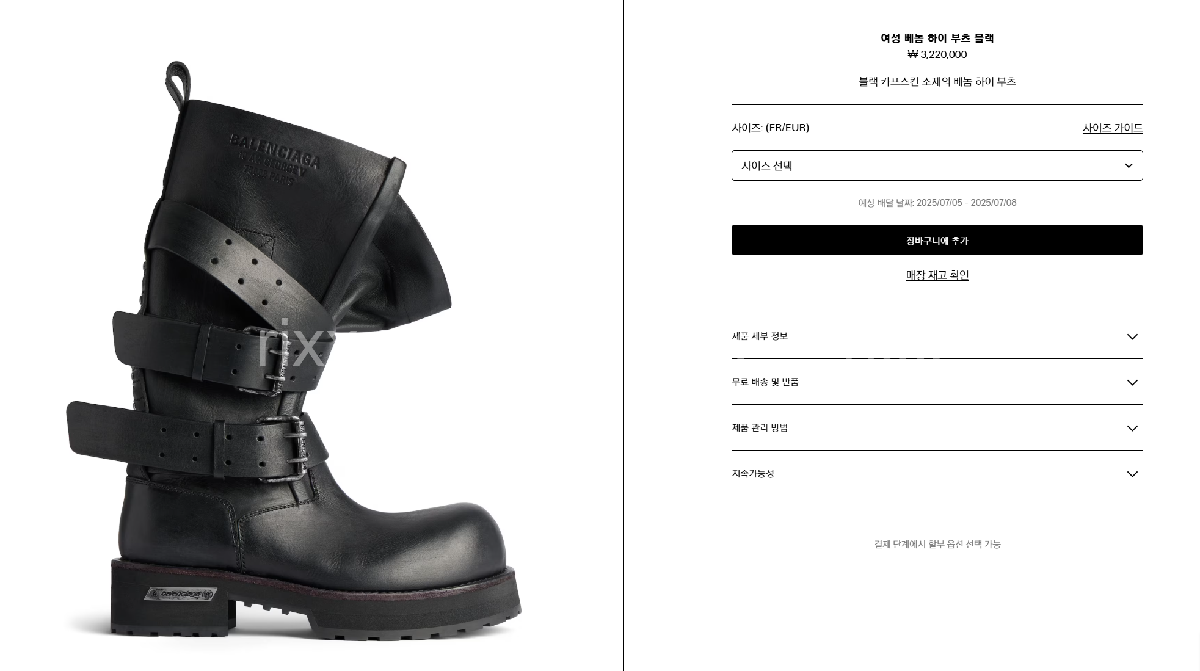Click the ₩ 3,220,000 price text

(x=937, y=54)
